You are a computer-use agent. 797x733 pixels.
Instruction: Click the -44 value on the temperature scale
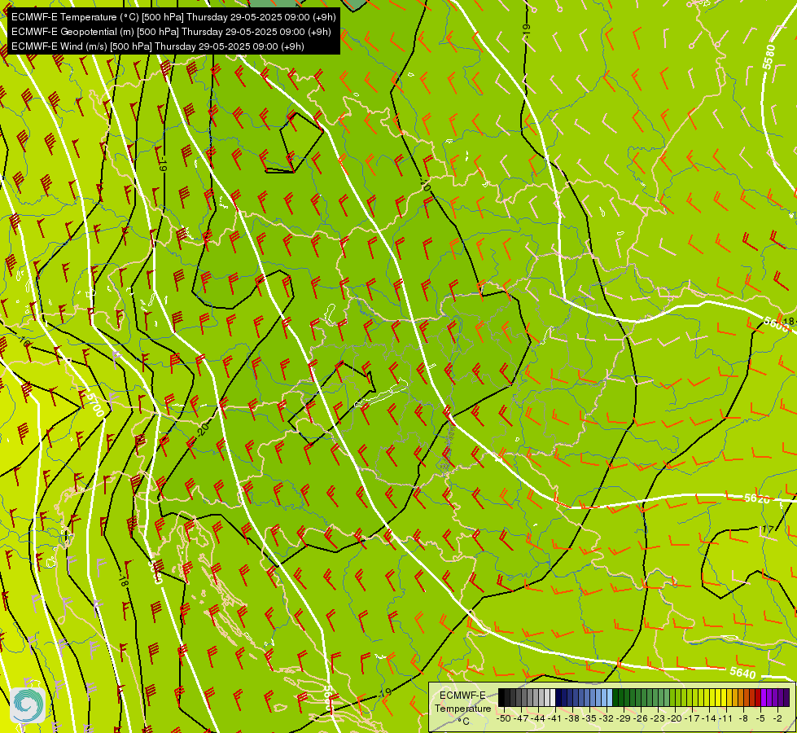(538, 719)
